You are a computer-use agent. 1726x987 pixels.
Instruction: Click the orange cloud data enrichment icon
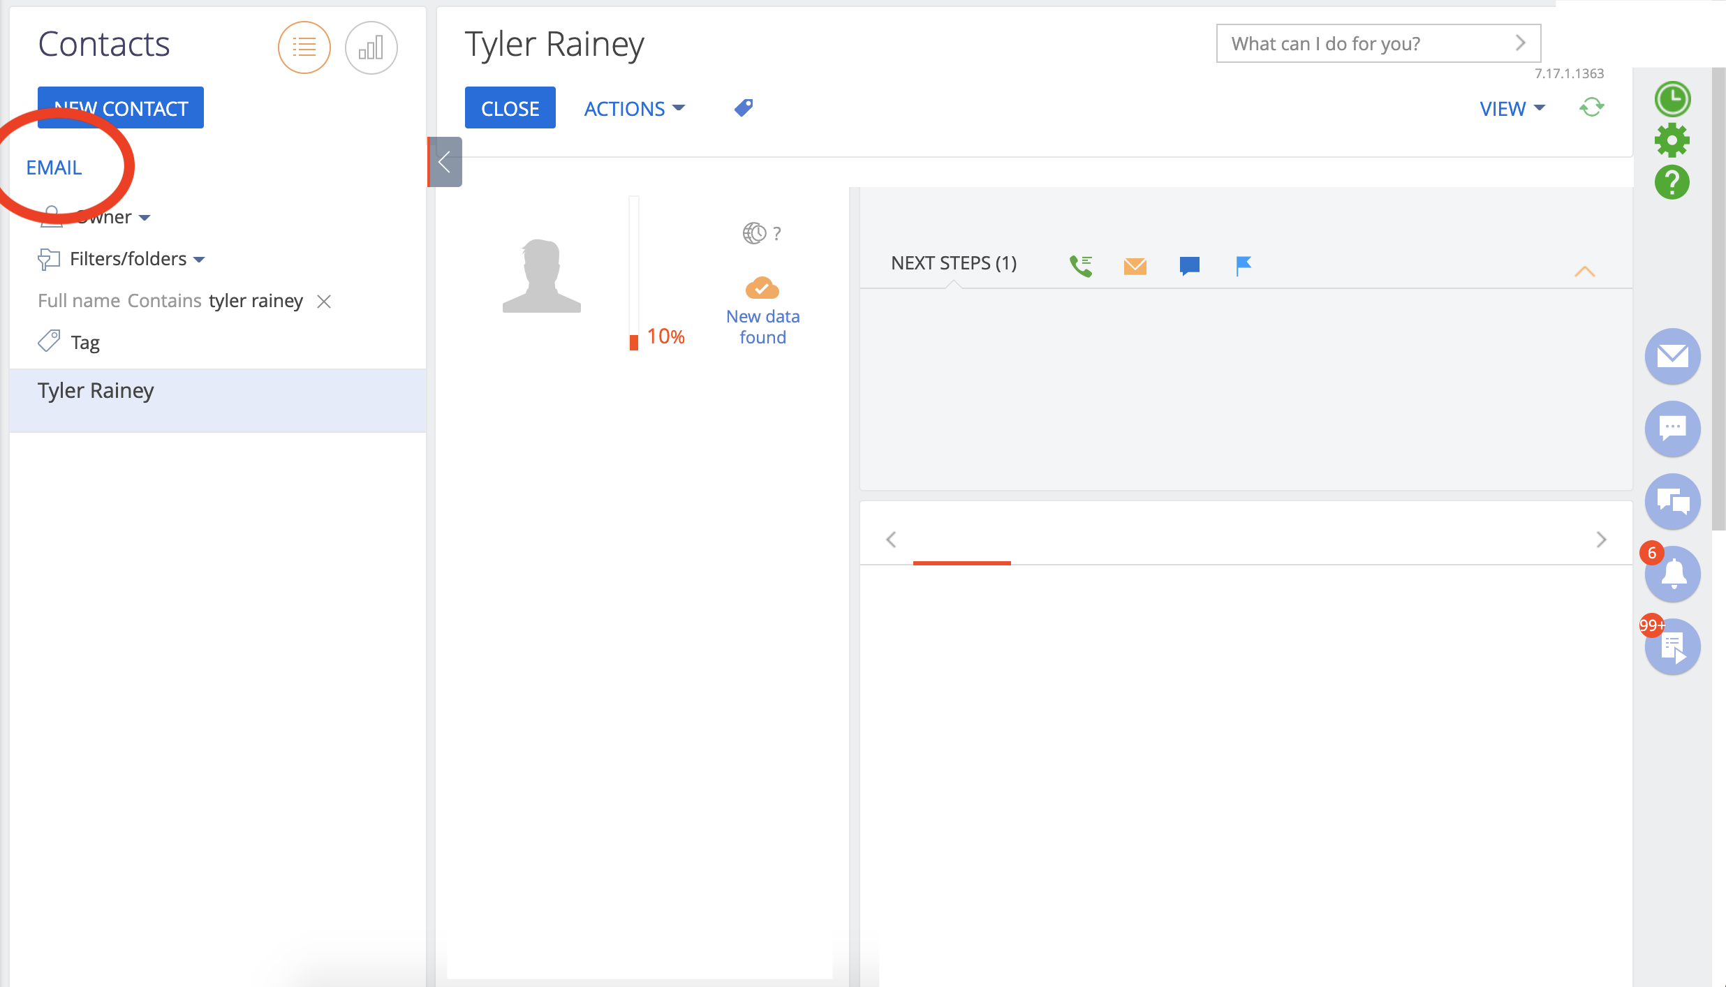pyautogui.click(x=762, y=288)
